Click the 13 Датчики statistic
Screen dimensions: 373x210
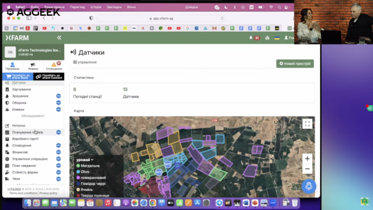tap(131, 93)
